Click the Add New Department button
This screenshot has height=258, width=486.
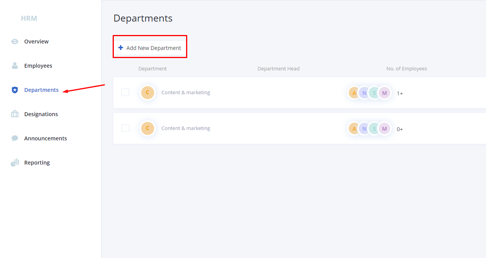(150, 47)
